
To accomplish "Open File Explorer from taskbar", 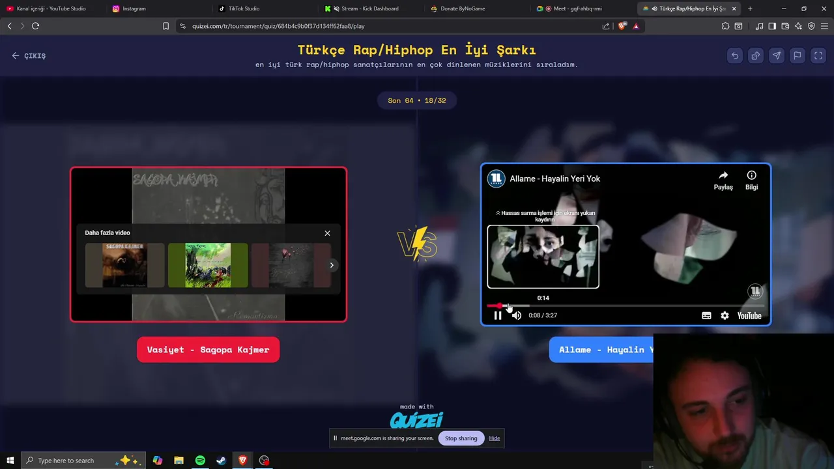I will [179, 461].
